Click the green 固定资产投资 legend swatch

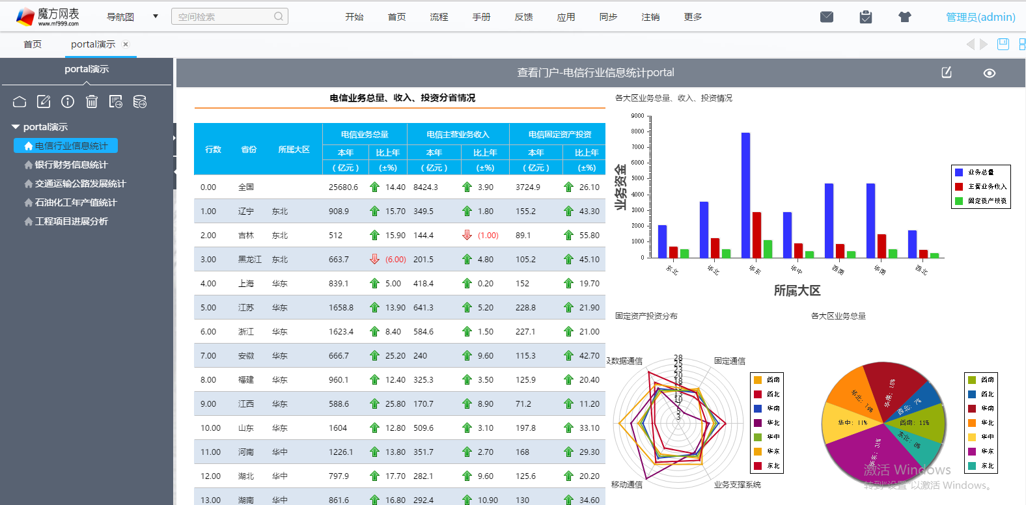click(x=959, y=201)
